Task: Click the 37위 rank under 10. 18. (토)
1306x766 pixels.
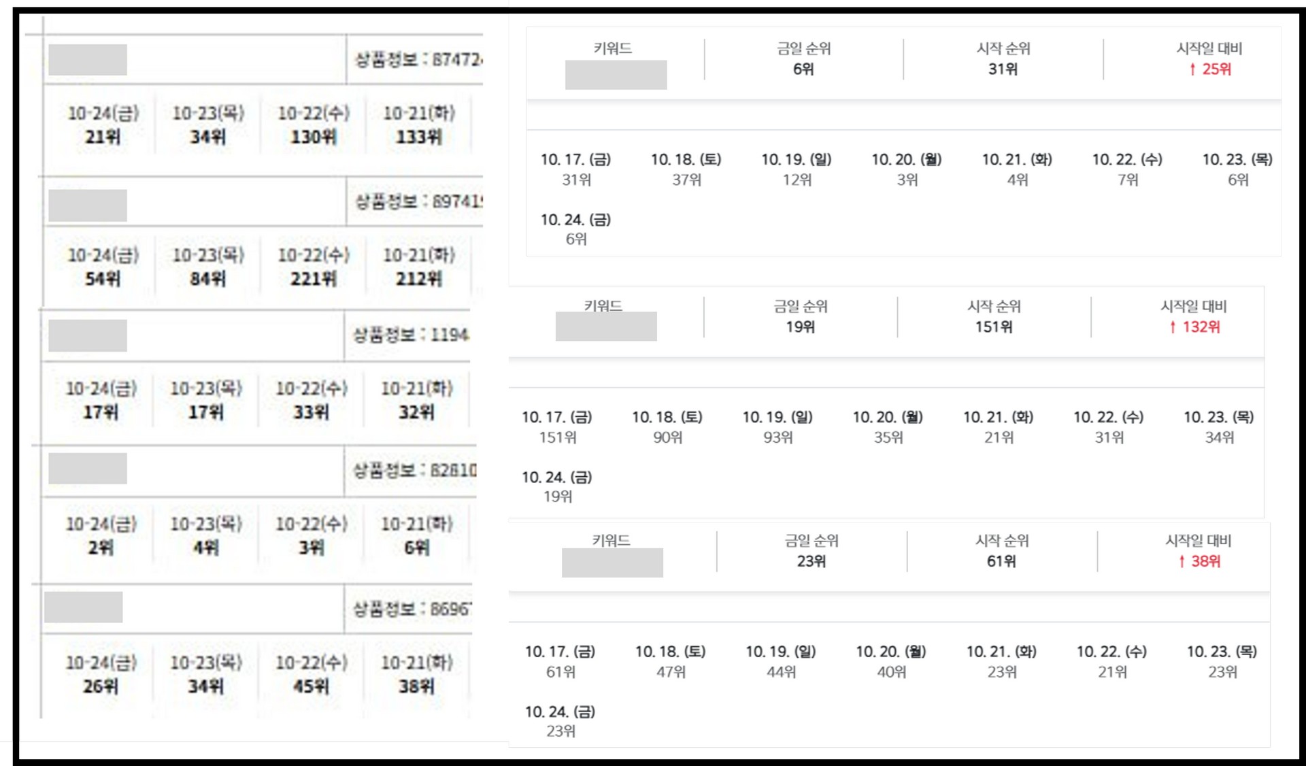Action: [686, 180]
